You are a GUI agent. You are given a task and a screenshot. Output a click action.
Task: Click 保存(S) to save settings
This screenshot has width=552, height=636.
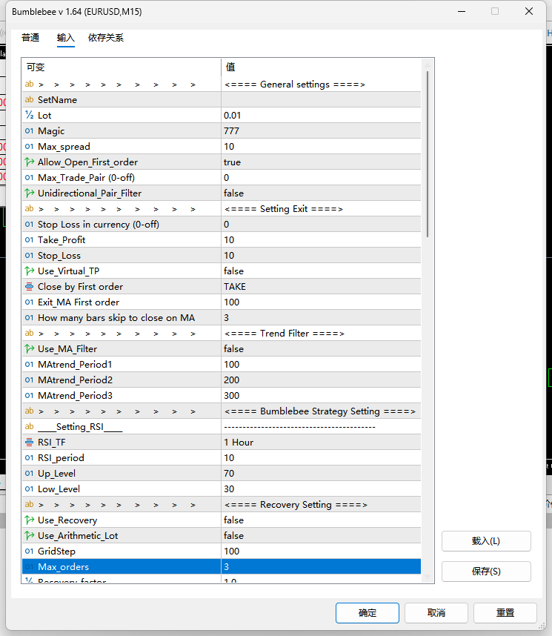click(x=486, y=572)
